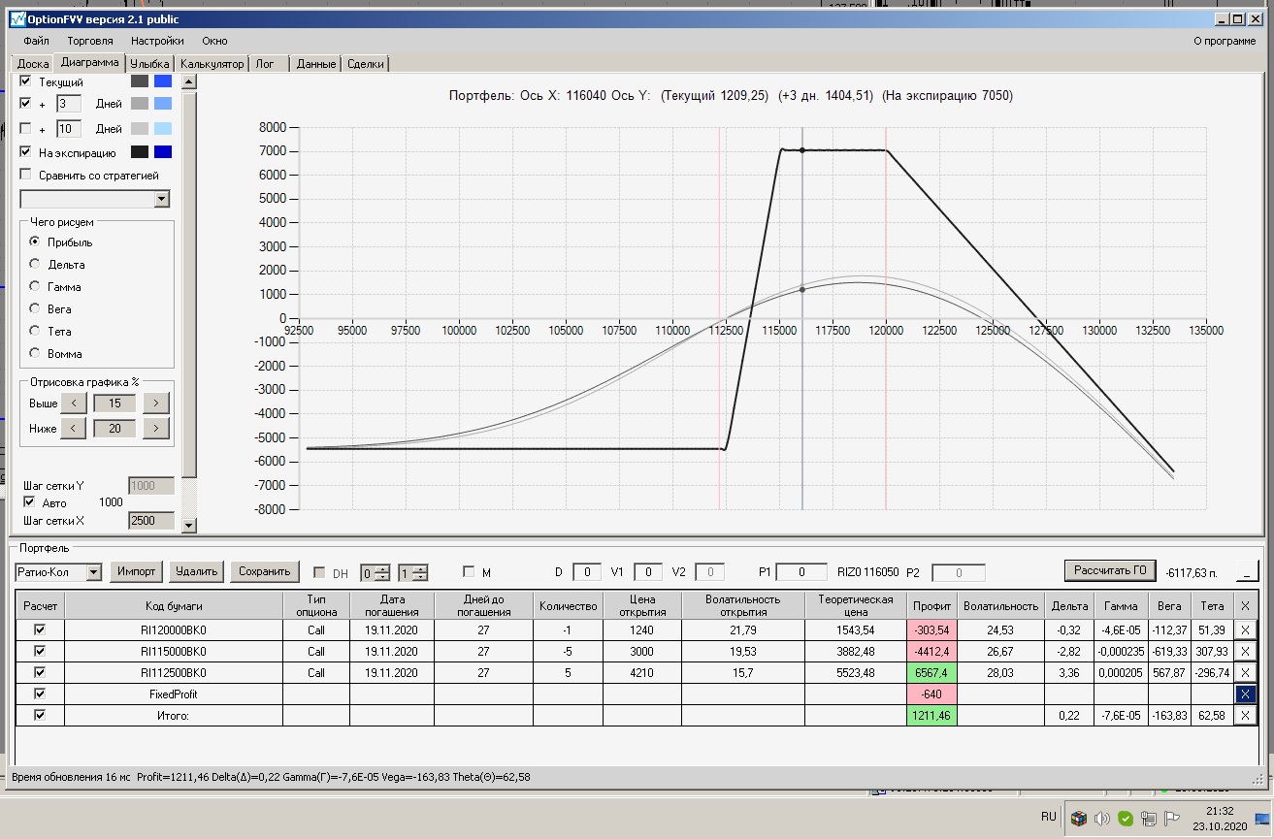The image size is (1274, 839).
Task: Click the underscore button next to -6117,63
Action: coord(1246,573)
